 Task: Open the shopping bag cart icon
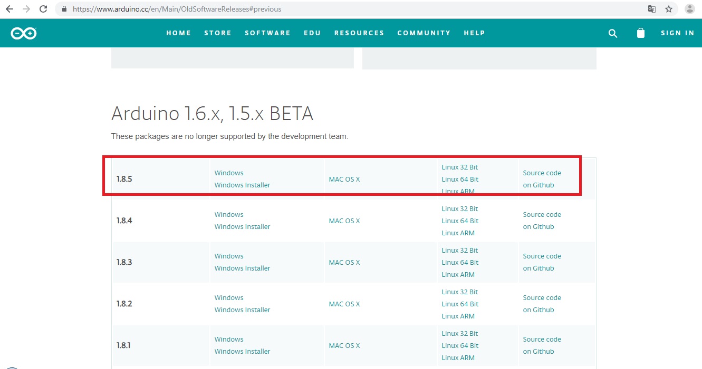(x=640, y=33)
